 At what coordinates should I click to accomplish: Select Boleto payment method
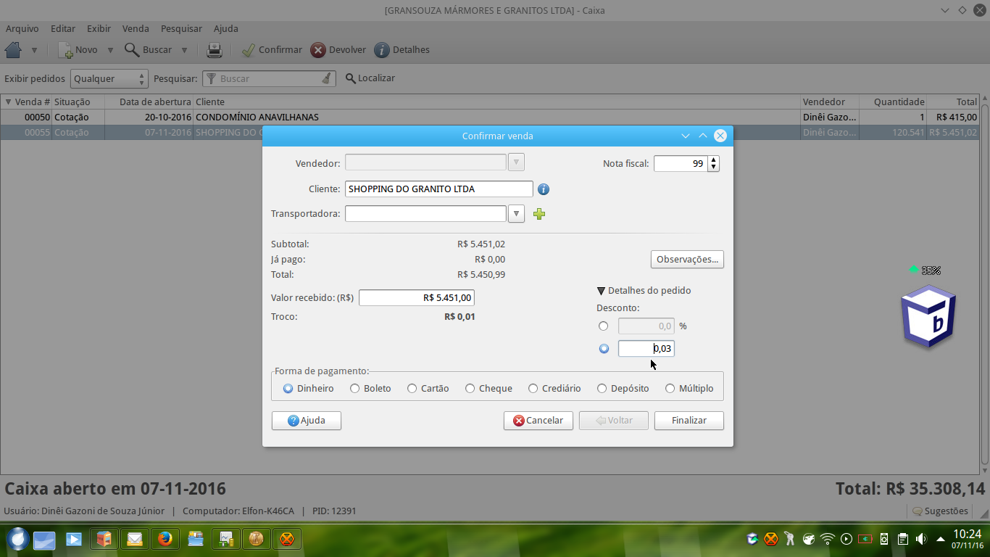tap(370, 388)
